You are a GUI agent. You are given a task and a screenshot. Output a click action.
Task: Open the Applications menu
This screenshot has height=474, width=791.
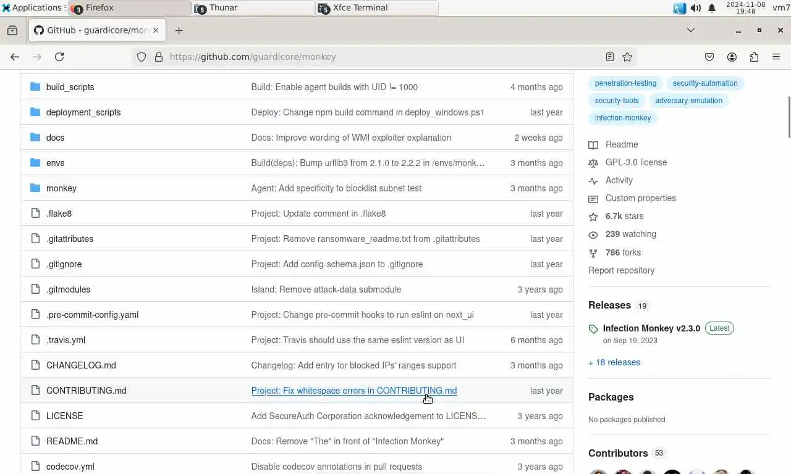(32, 8)
